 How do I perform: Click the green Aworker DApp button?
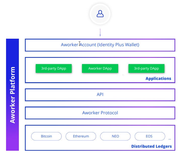[100, 68]
